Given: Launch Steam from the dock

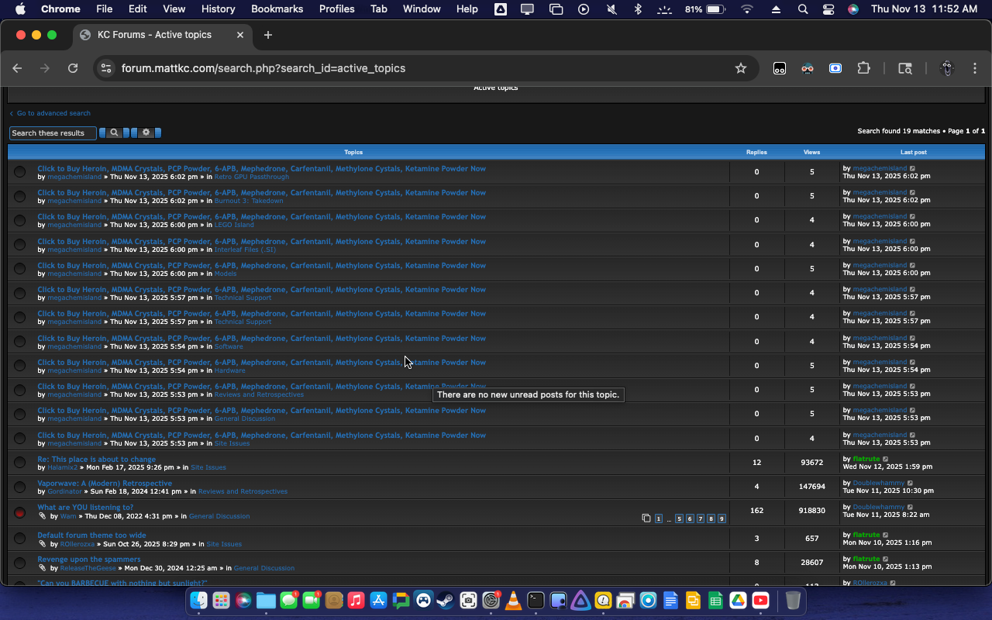Looking at the screenshot, I should (x=444, y=601).
